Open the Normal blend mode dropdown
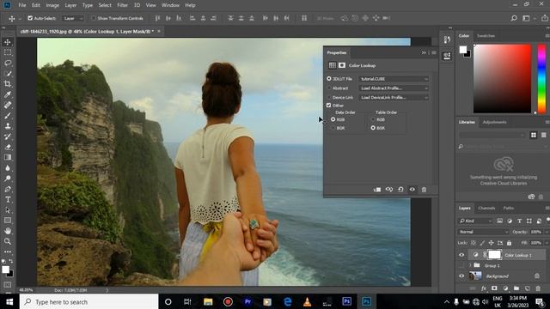This screenshot has height=309, width=550. 483,232
